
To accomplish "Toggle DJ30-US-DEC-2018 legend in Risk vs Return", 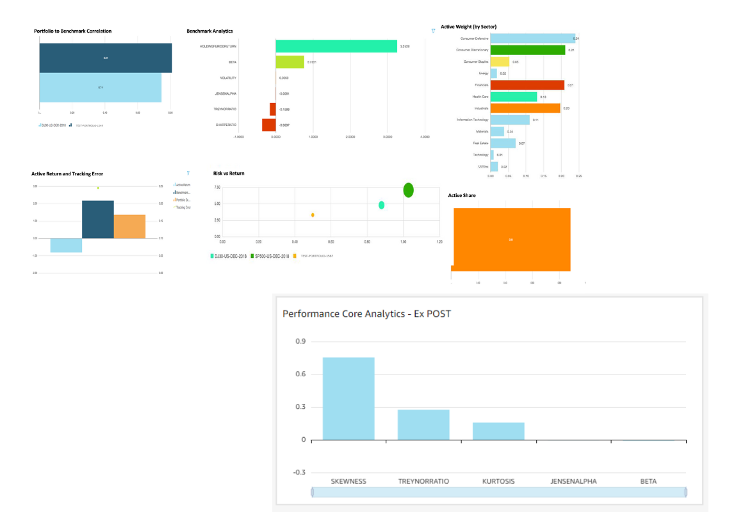I will tap(229, 256).
